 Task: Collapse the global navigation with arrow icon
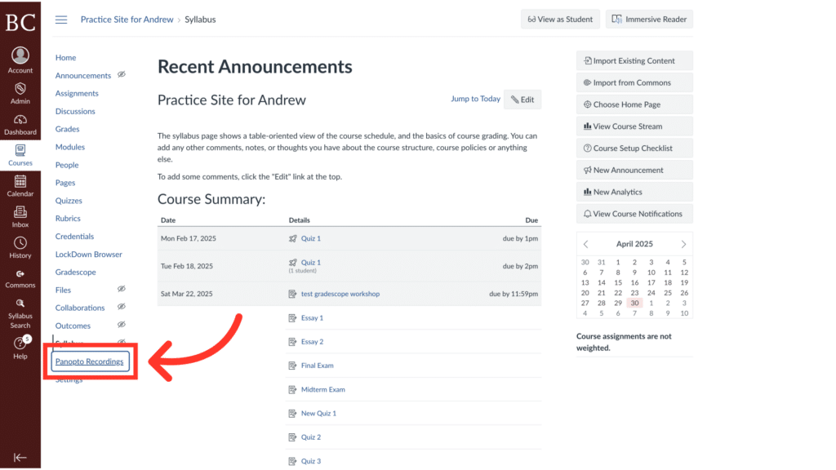(x=20, y=457)
